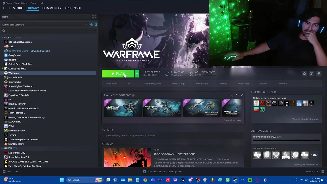Click the Terraria game icon

(6, 135)
